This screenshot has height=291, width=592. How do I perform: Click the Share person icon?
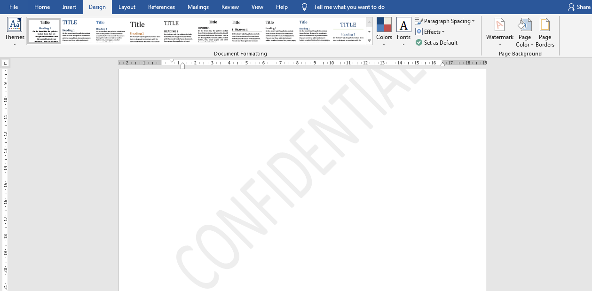[571, 7]
